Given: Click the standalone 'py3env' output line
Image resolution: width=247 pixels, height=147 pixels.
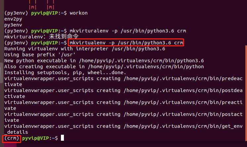Looking at the screenshot, I should pos(13,25).
